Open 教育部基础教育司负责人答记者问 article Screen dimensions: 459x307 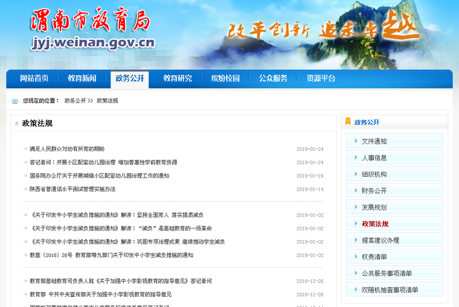(121, 281)
